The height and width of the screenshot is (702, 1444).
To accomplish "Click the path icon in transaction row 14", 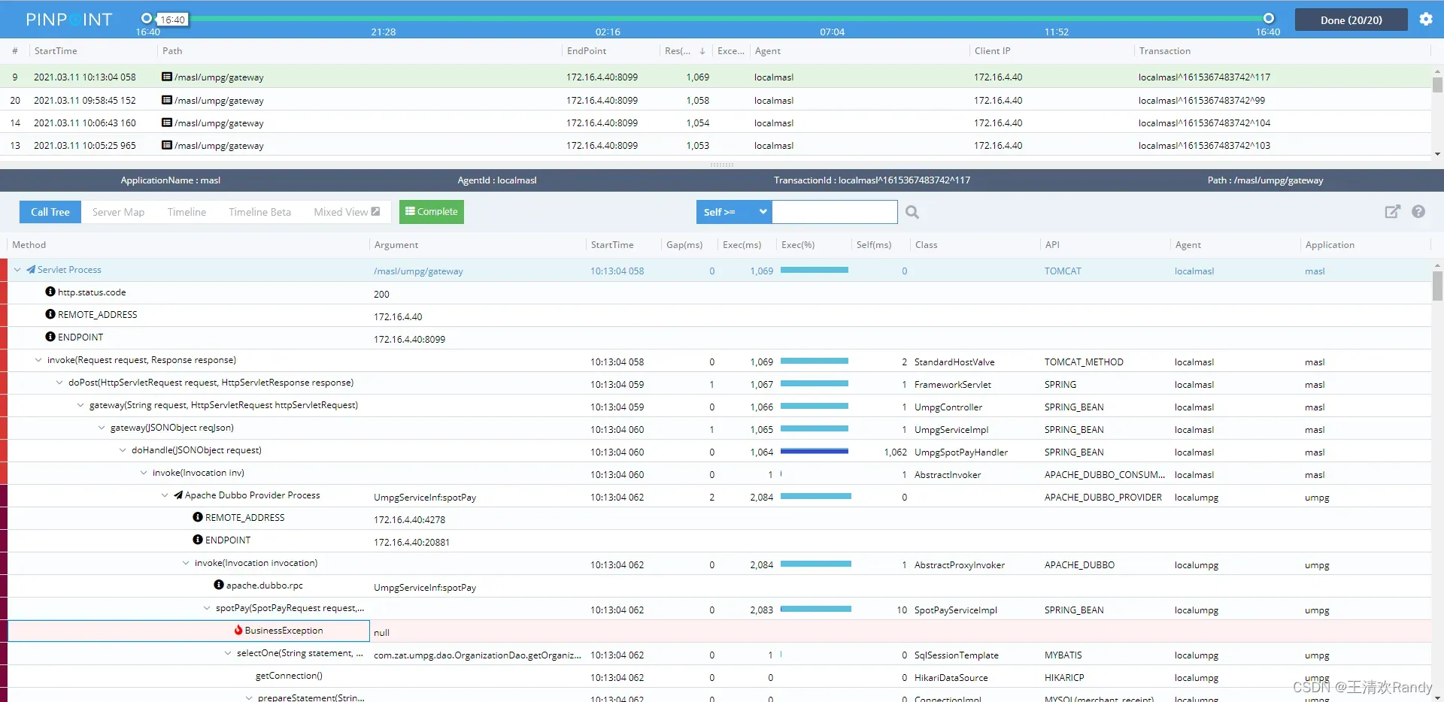I will [x=167, y=123].
